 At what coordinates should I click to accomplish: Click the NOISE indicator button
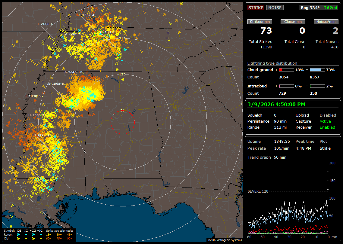(275, 8)
